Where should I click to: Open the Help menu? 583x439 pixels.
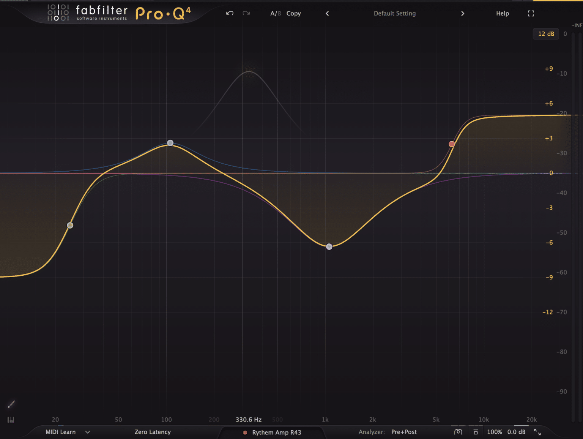(503, 13)
